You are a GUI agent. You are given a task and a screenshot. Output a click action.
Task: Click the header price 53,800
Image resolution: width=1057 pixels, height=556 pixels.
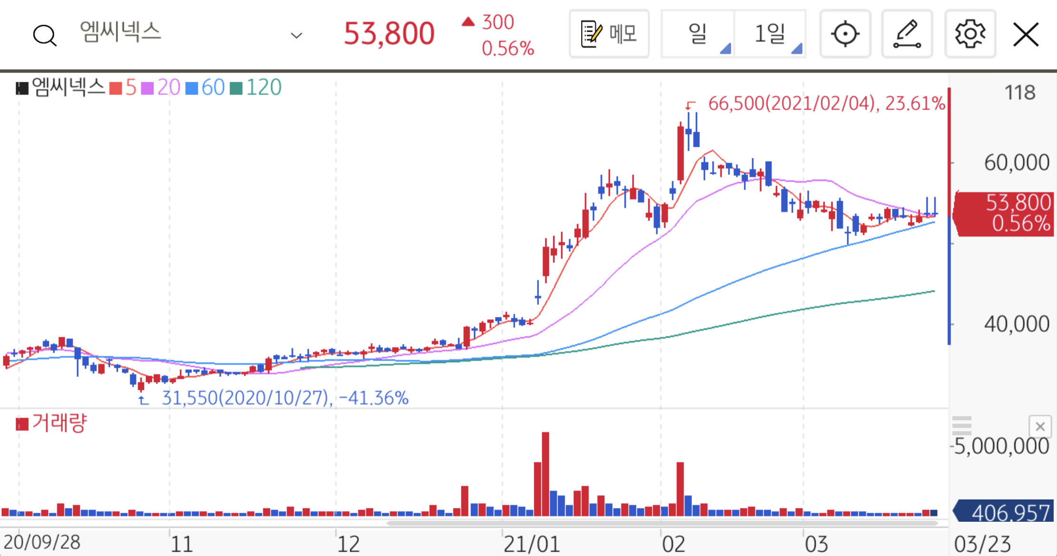click(x=389, y=34)
